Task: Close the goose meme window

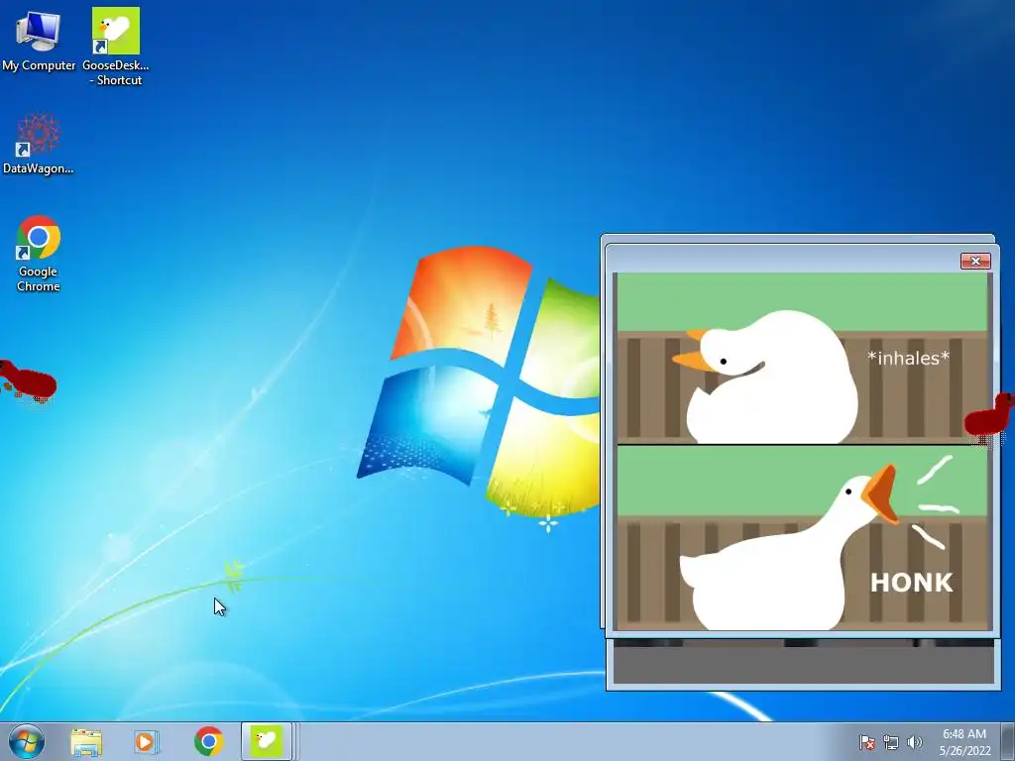Action: pos(975,261)
